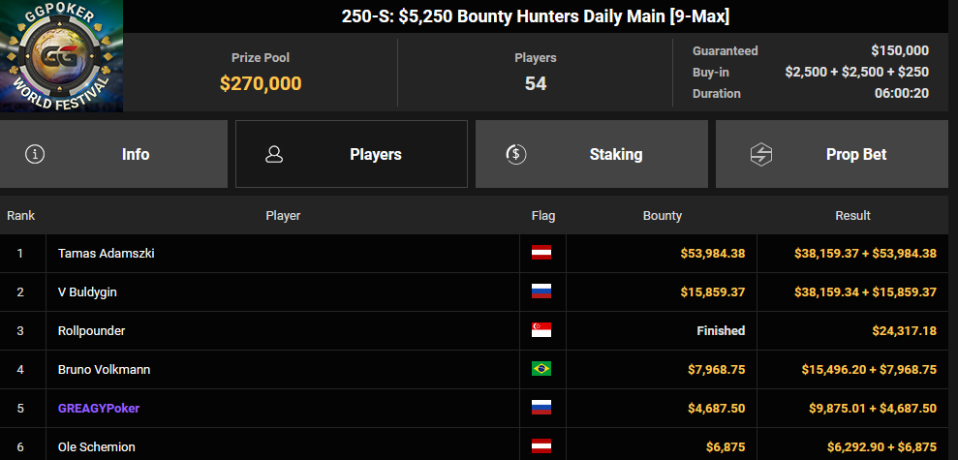Click Tamas Adamszki's country flag
Viewport: 958px width, 460px height.
pos(541,253)
